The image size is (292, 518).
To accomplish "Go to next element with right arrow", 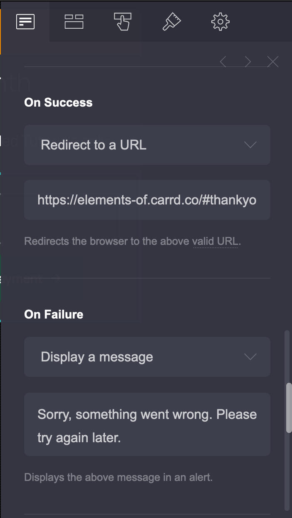I will pos(248,62).
